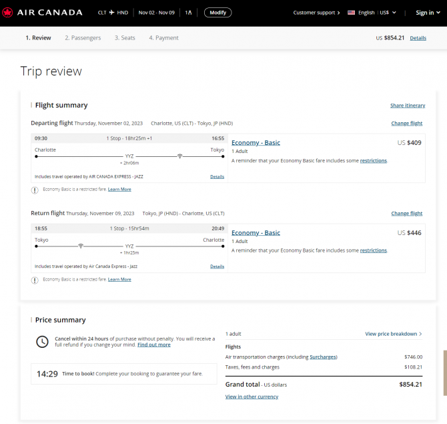Click the YYZ stop on departing flight
This screenshot has width=447, height=424.
point(129,156)
